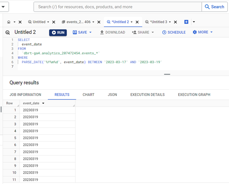229x184 pixels.
Task: Click the SCHEDULE button
Action: (x=174, y=32)
